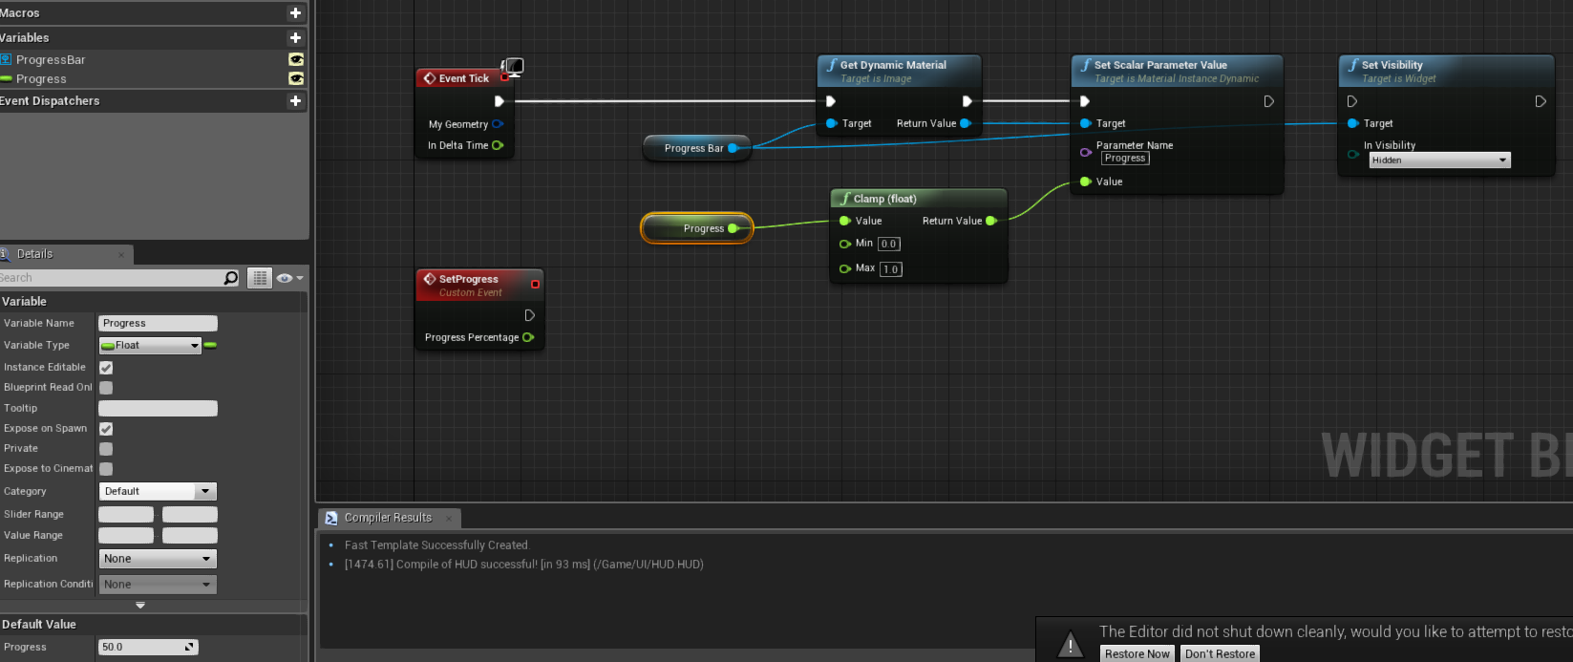Add a new event dispatcher with plus icon
The height and width of the screenshot is (662, 1573).
[x=295, y=100]
